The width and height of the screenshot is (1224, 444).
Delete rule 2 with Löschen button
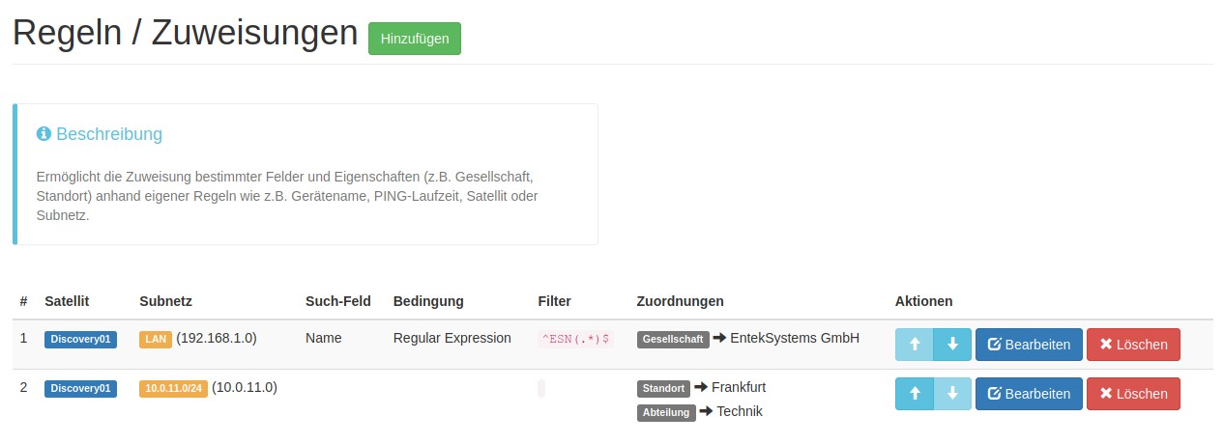point(1133,394)
